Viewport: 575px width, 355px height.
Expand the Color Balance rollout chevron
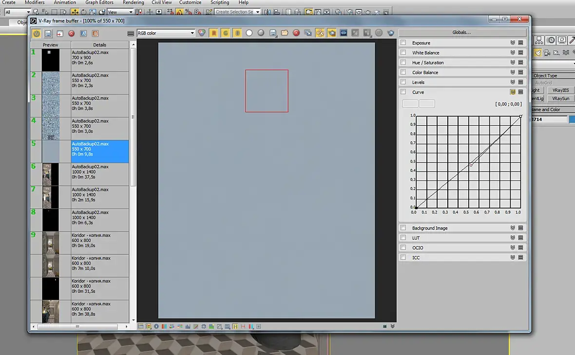[513, 72]
